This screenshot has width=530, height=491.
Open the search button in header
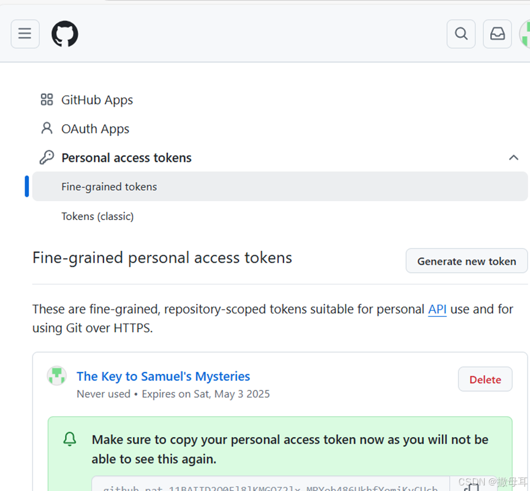pos(461,34)
